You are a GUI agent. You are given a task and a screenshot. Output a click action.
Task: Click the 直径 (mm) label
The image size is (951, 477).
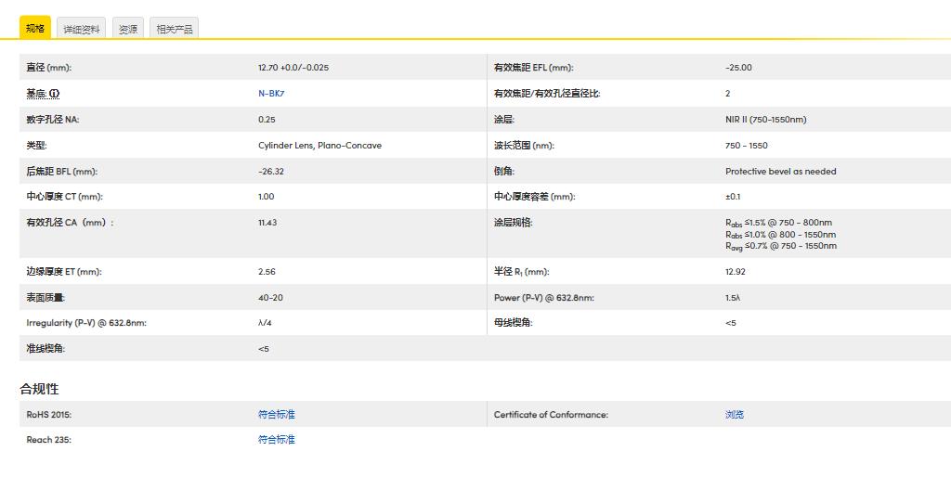48,67
